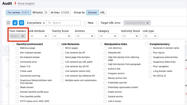Image resolution: width=187 pixels, height=105 pixels.
Task: Check Potentially ads link marker
Action: coord(105,83)
